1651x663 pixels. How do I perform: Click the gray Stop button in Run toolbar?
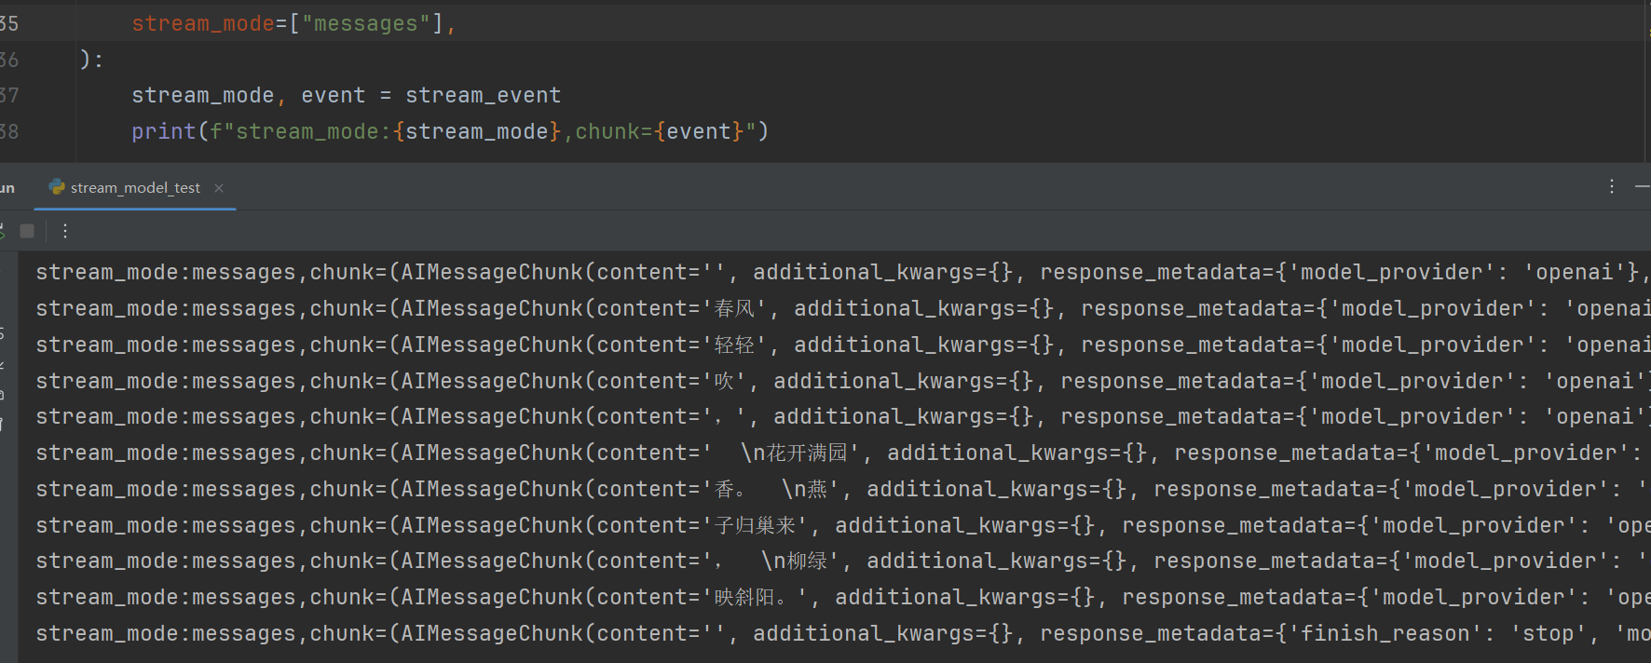[x=27, y=231]
